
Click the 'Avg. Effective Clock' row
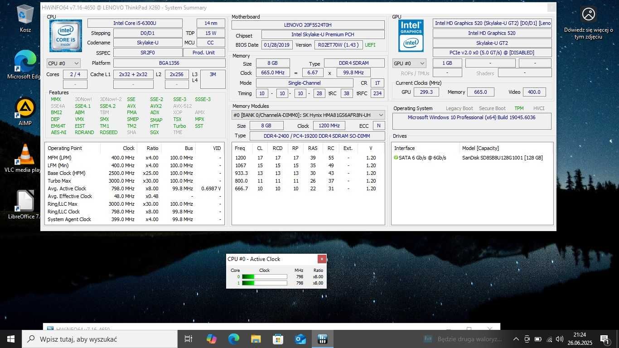[135, 196]
